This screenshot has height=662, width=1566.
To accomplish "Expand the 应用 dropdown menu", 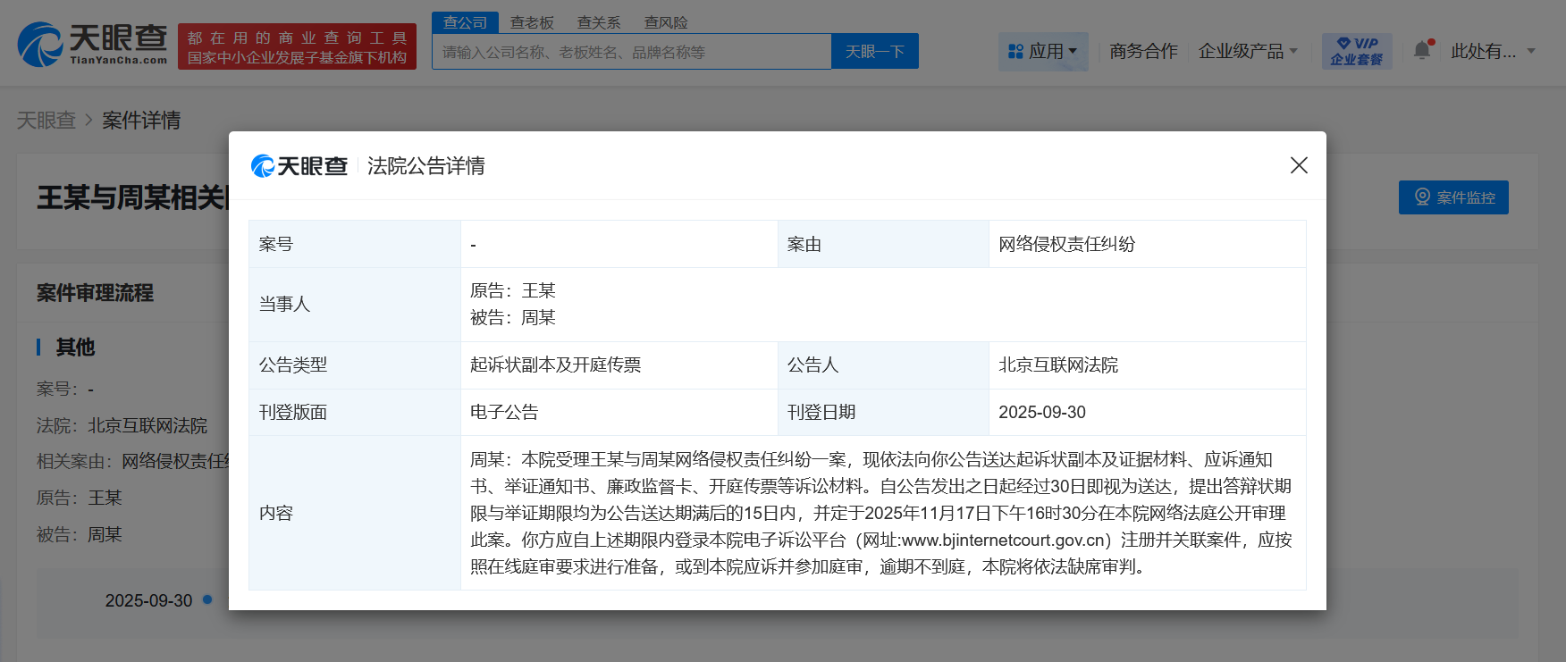I will coord(1042,52).
